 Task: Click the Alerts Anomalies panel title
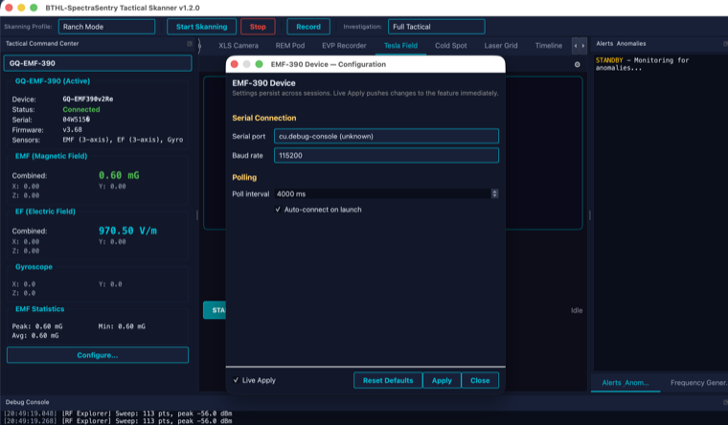coord(621,44)
